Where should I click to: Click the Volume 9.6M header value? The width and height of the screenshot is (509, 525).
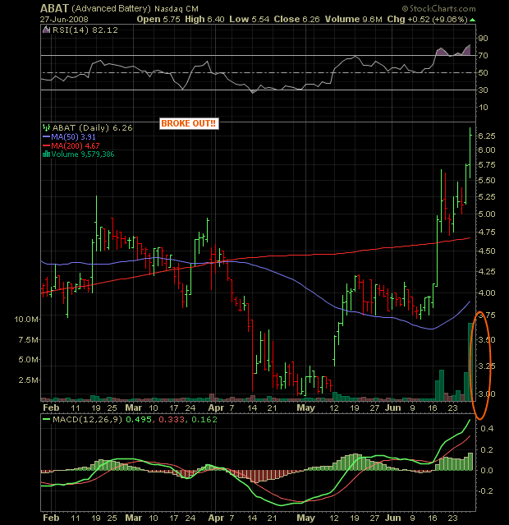click(x=353, y=20)
